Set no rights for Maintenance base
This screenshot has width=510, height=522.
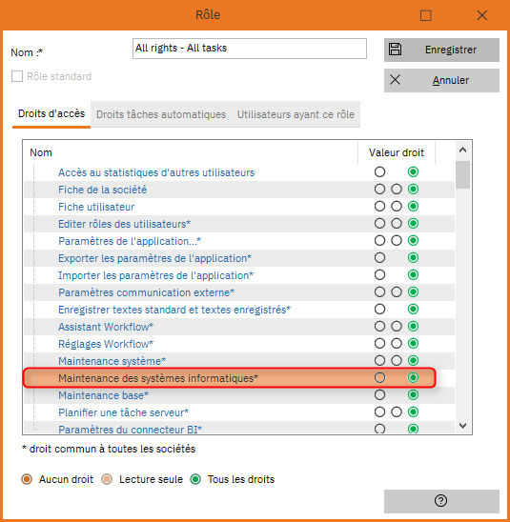click(379, 394)
